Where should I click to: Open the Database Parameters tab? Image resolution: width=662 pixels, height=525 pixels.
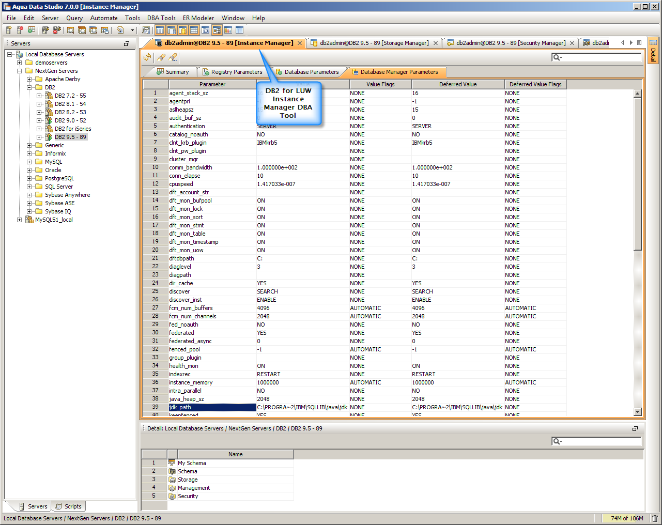(307, 72)
